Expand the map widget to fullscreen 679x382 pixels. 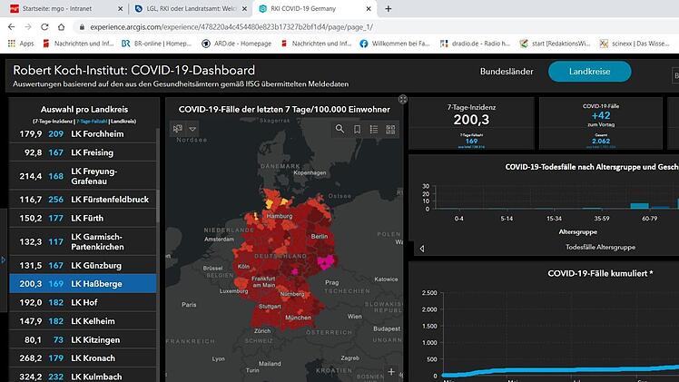[403, 100]
